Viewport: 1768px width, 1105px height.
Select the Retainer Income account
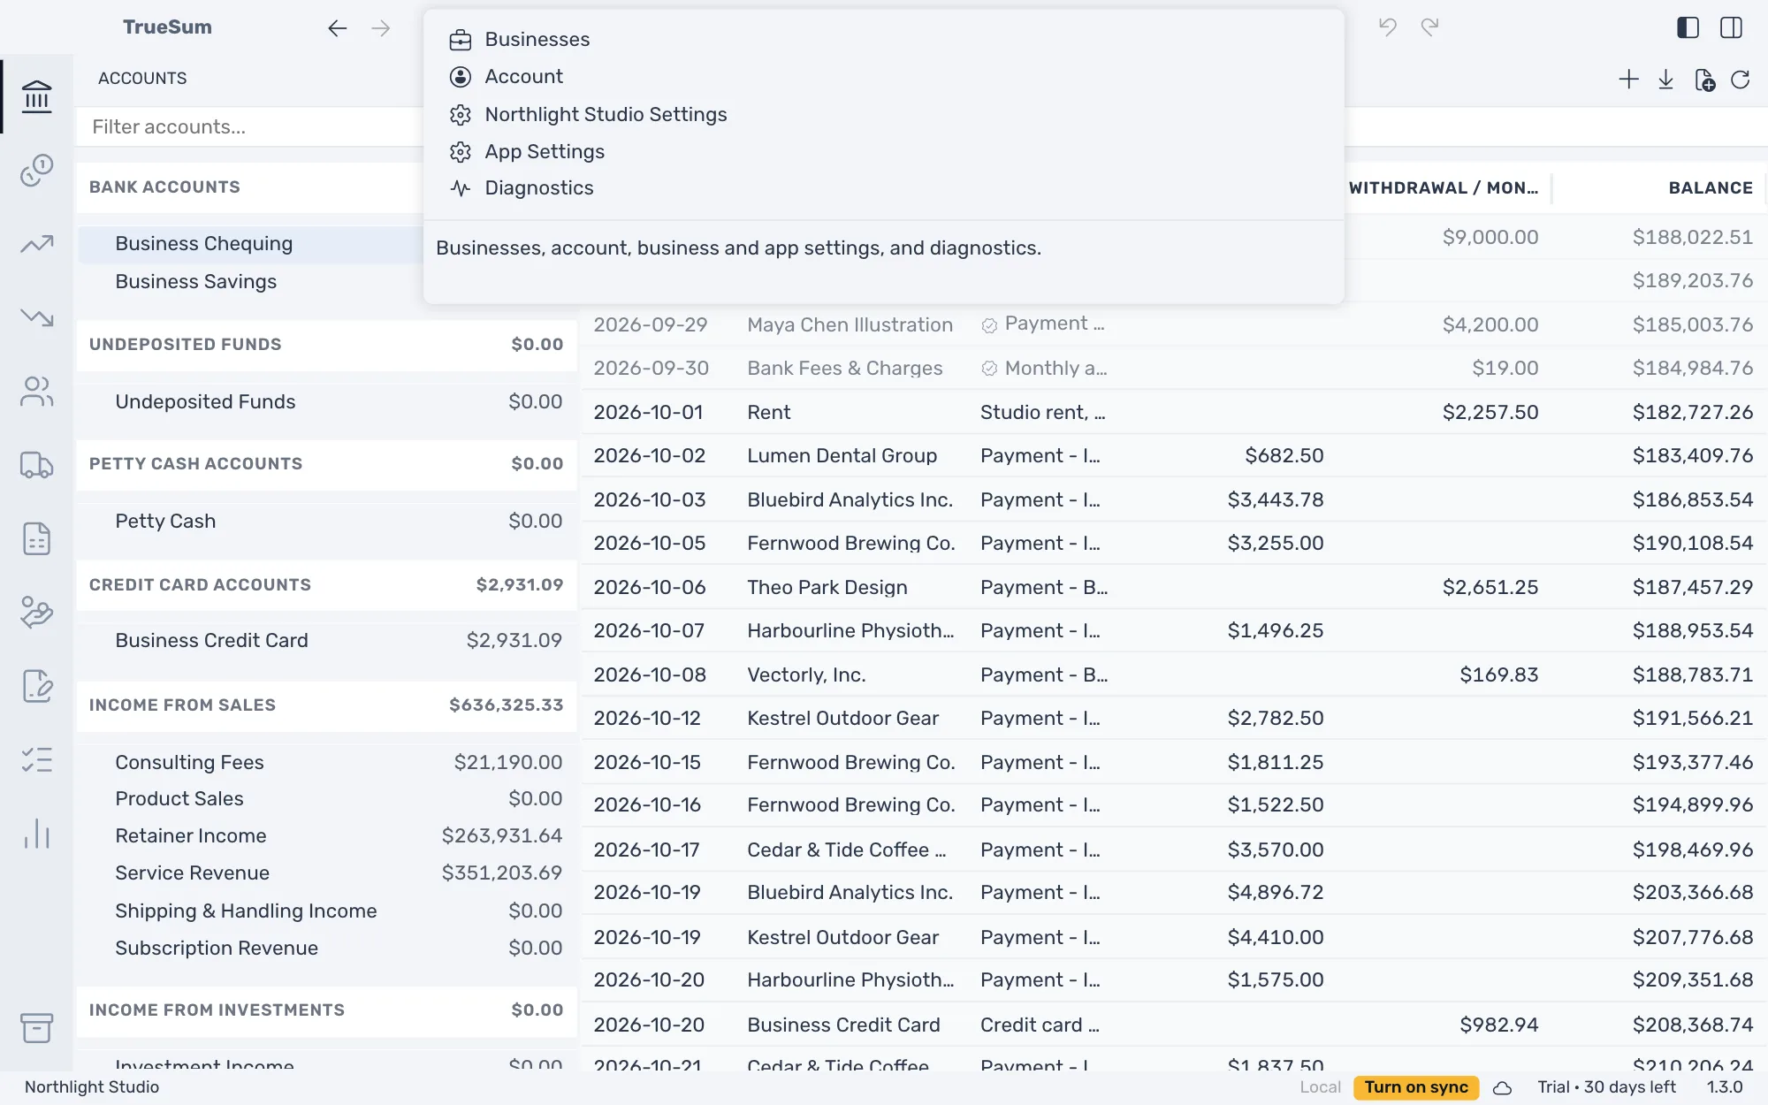[326, 835]
